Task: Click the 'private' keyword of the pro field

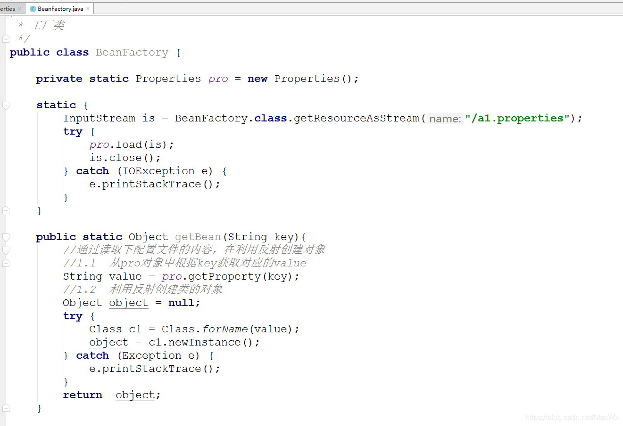Action: coord(59,79)
